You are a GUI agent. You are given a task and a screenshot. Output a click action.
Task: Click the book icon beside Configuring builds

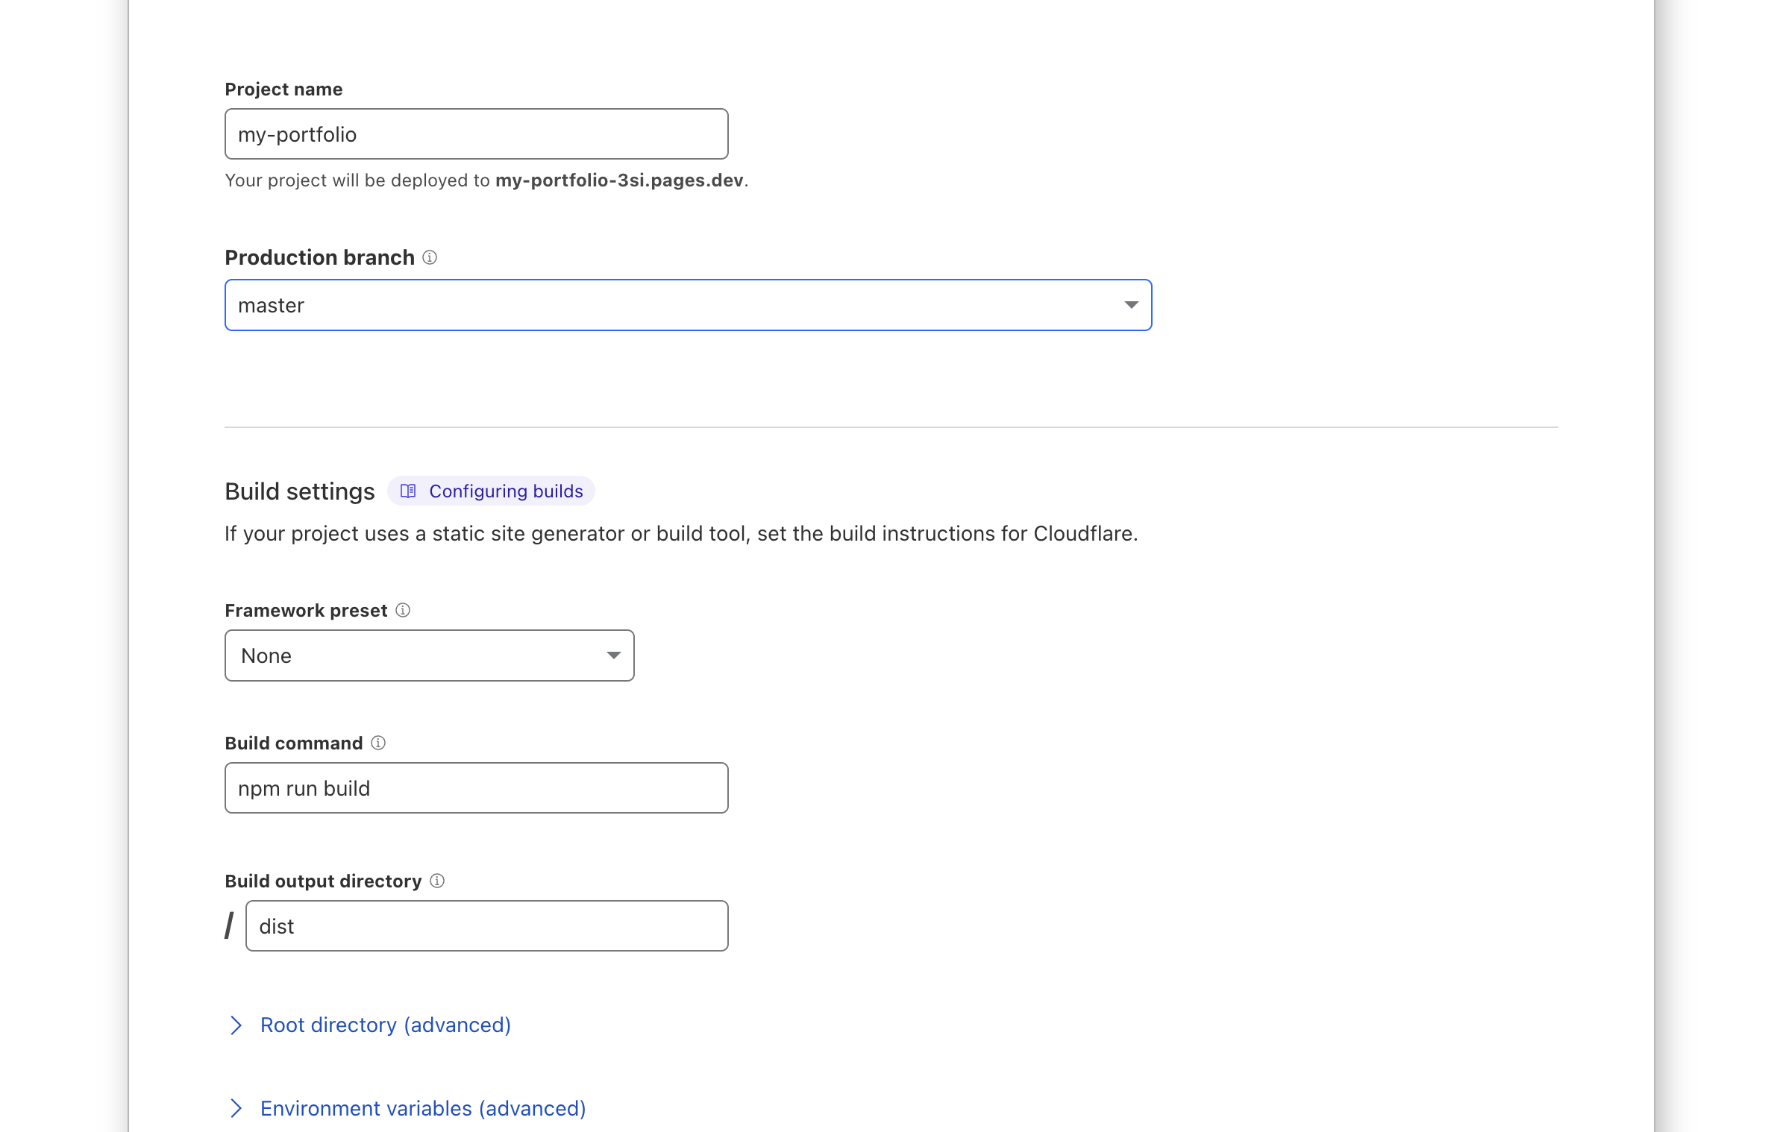pyautogui.click(x=408, y=491)
